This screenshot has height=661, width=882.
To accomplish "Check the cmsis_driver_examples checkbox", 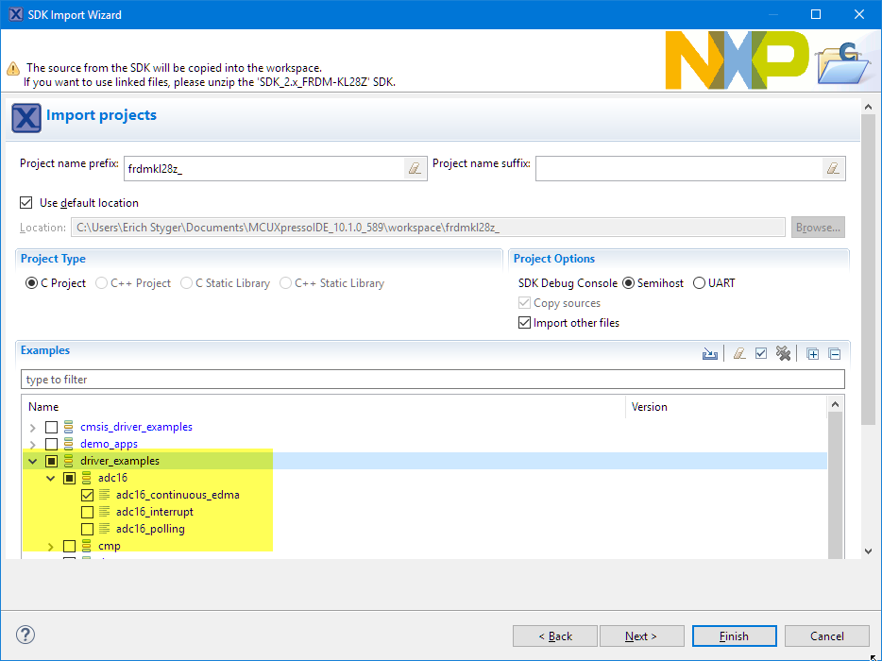I will 51,427.
